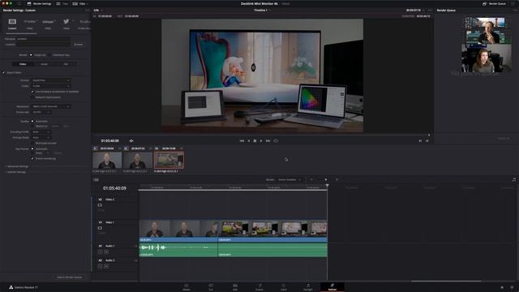Click the timeline playhead marker
The height and width of the screenshot is (292, 519).
coord(327,186)
